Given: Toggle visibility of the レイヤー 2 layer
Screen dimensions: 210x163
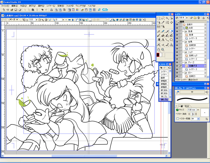Looking at the screenshot, I should coord(177,59).
